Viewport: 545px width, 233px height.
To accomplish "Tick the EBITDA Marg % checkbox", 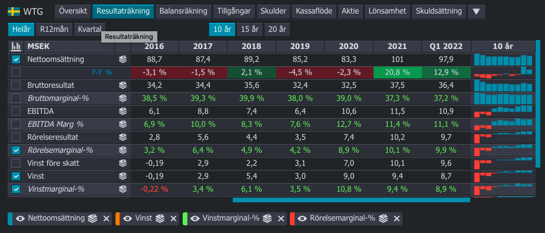I will tap(16, 124).
